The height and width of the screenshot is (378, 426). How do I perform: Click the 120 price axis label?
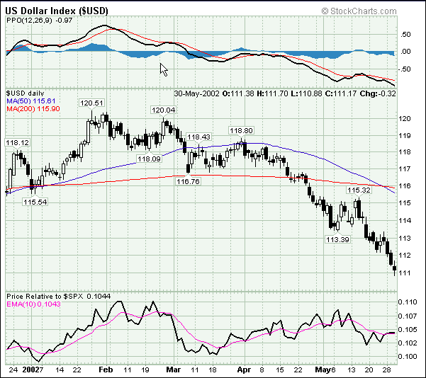[x=404, y=119]
